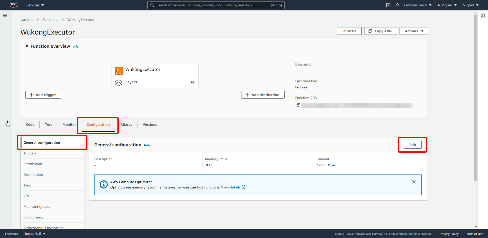488x238 pixels.
Task: Click the Memory value 3008
Action: [209, 165]
